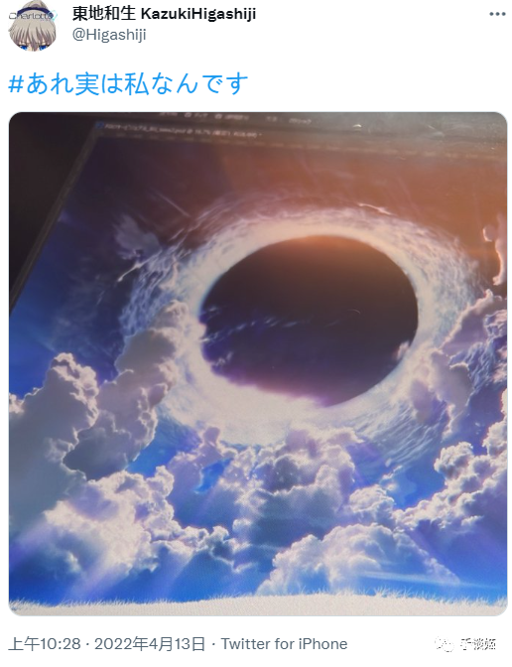The width and height of the screenshot is (512, 667).
Task: Open the attached cloud artwork photo
Action: 258,363
